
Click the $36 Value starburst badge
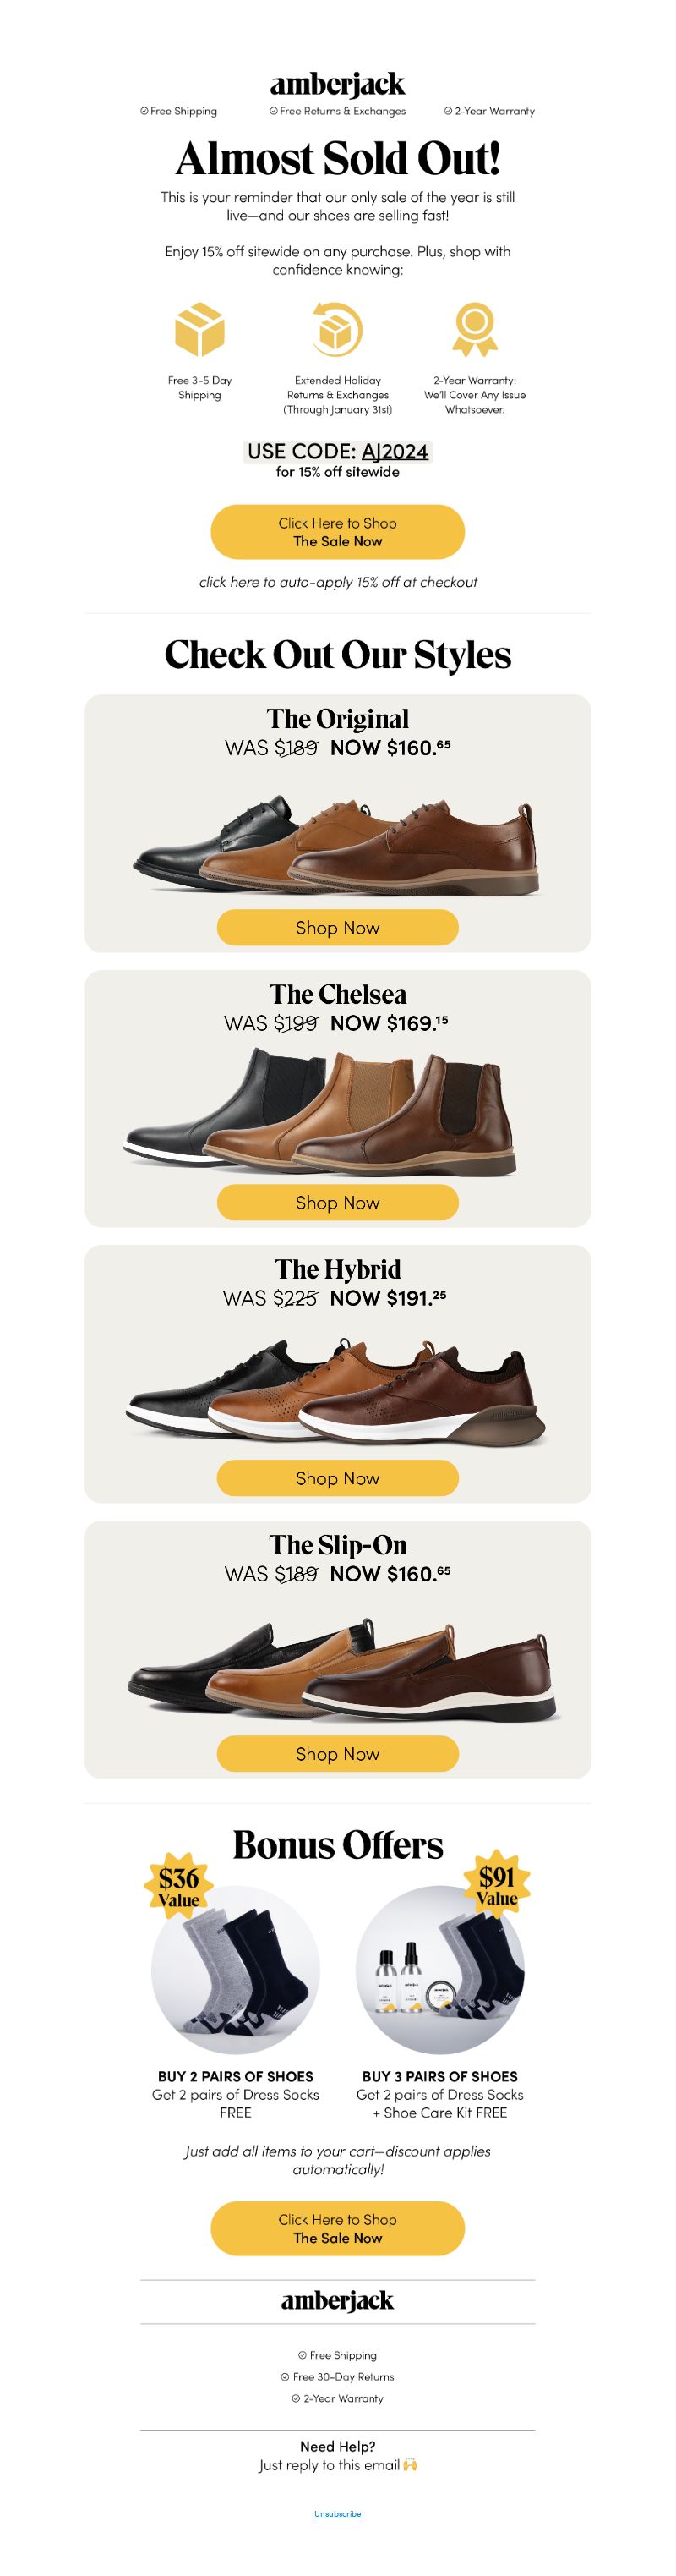[x=180, y=1887]
